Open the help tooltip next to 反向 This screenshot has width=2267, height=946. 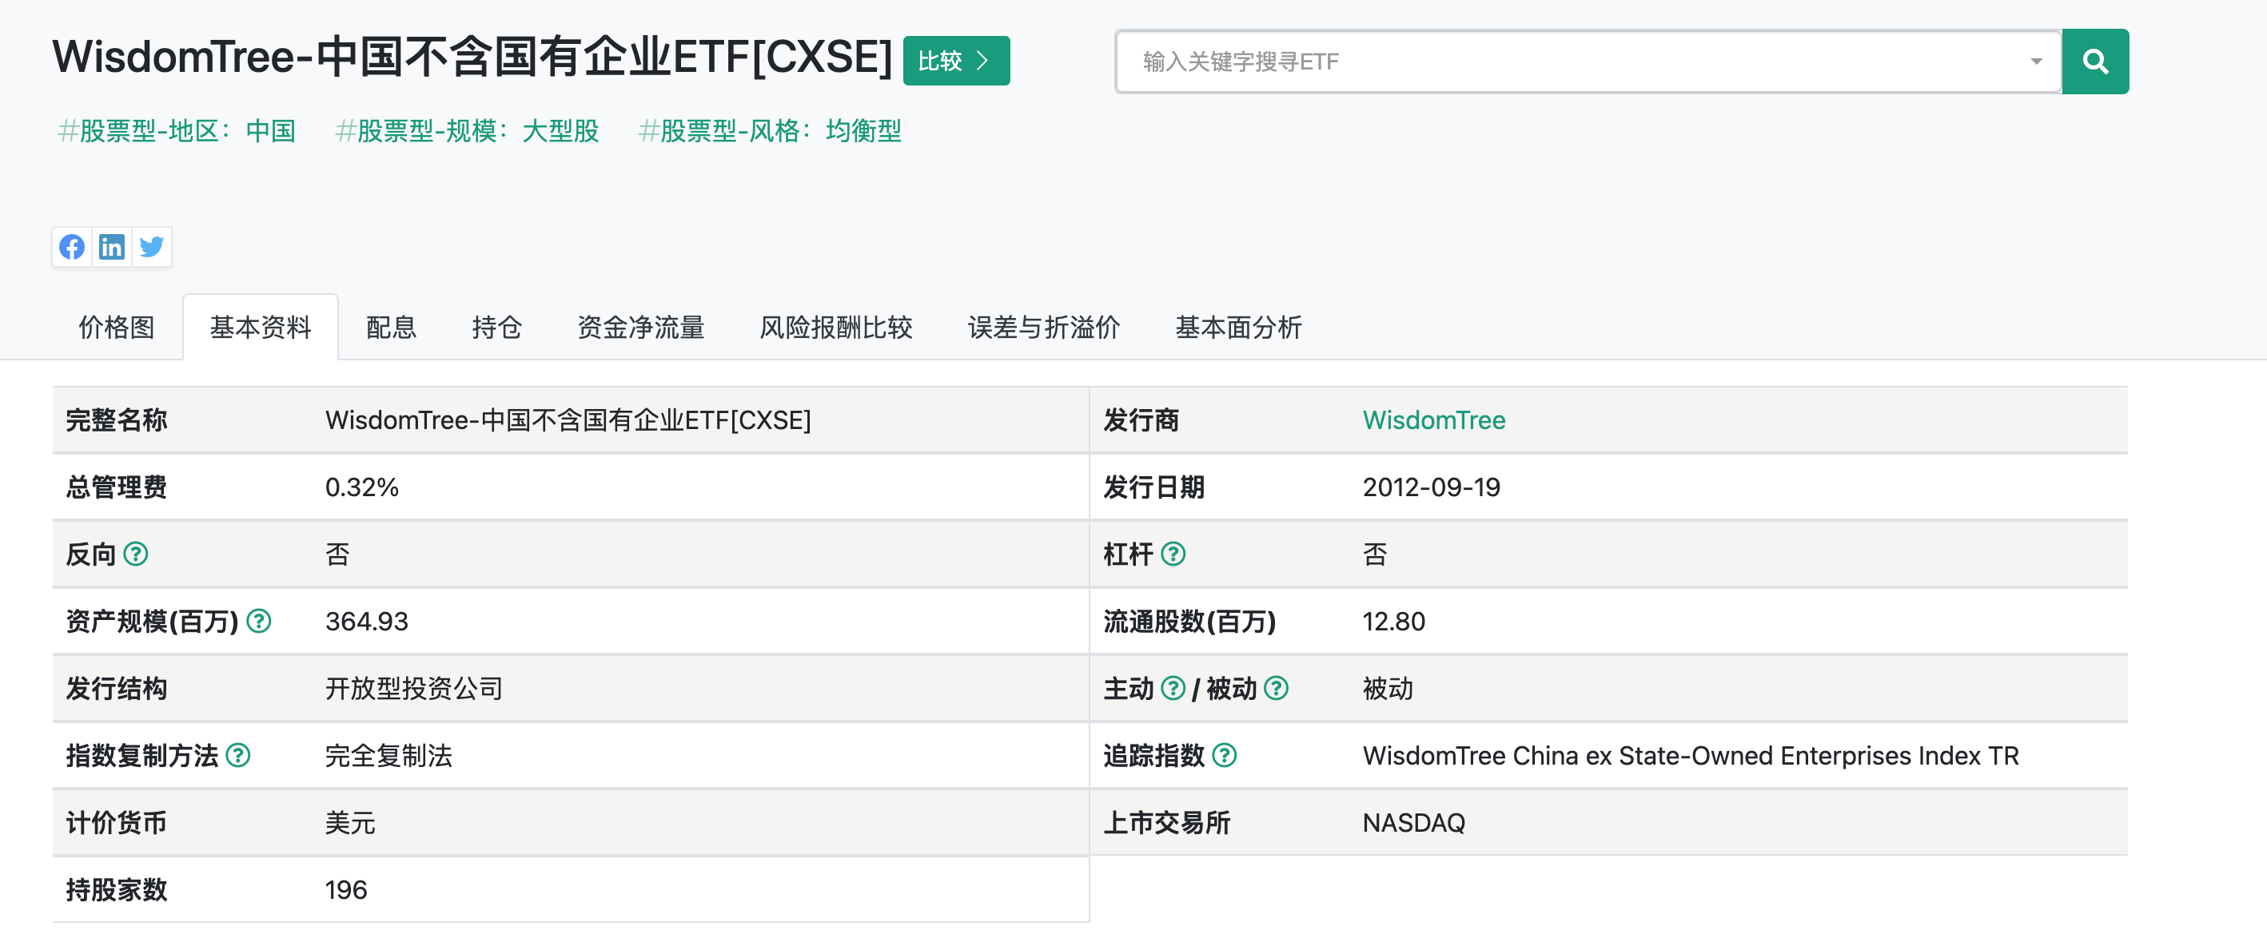coord(137,554)
